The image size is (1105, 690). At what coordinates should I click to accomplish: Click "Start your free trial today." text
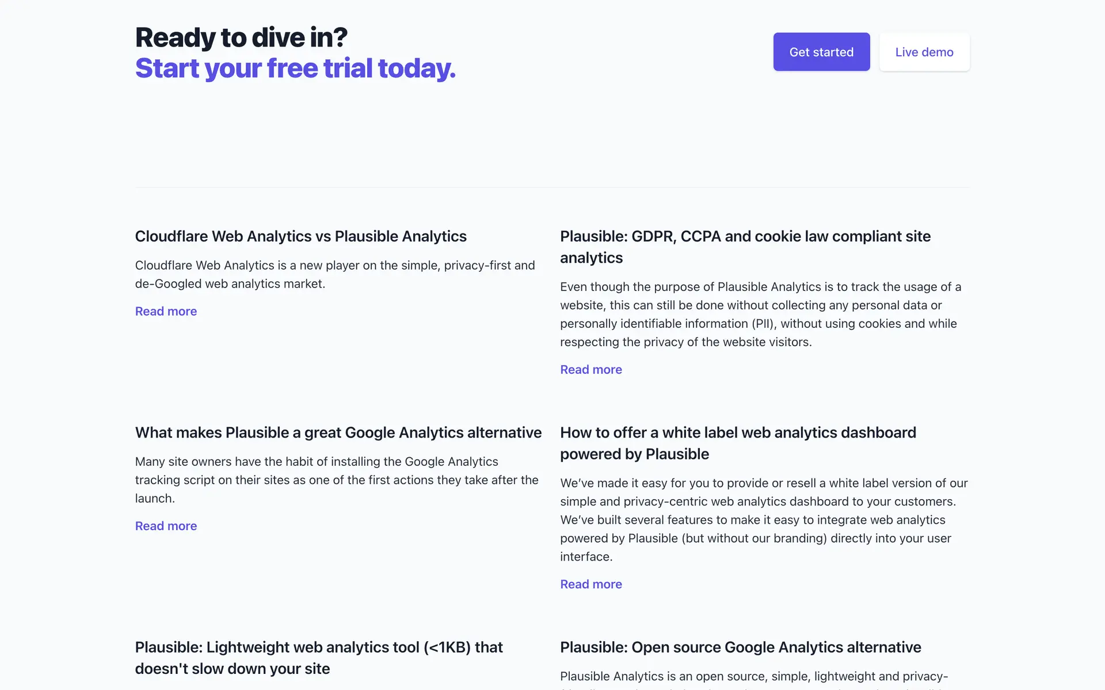pos(295,68)
